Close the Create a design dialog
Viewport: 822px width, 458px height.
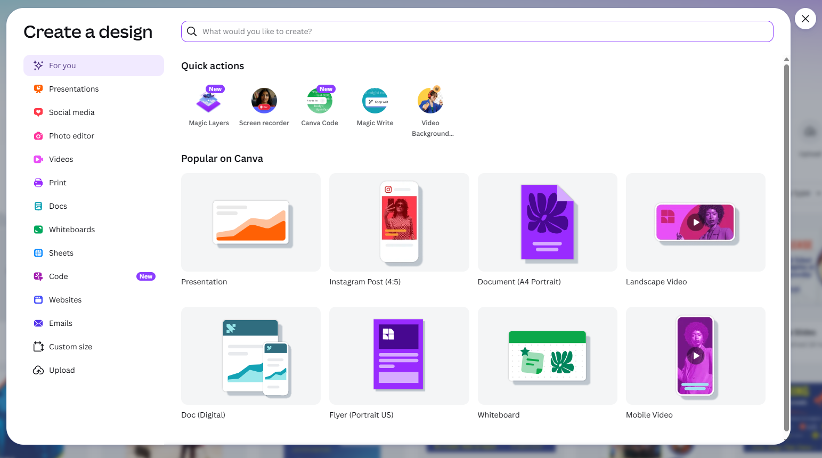pyautogui.click(x=805, y=19)
